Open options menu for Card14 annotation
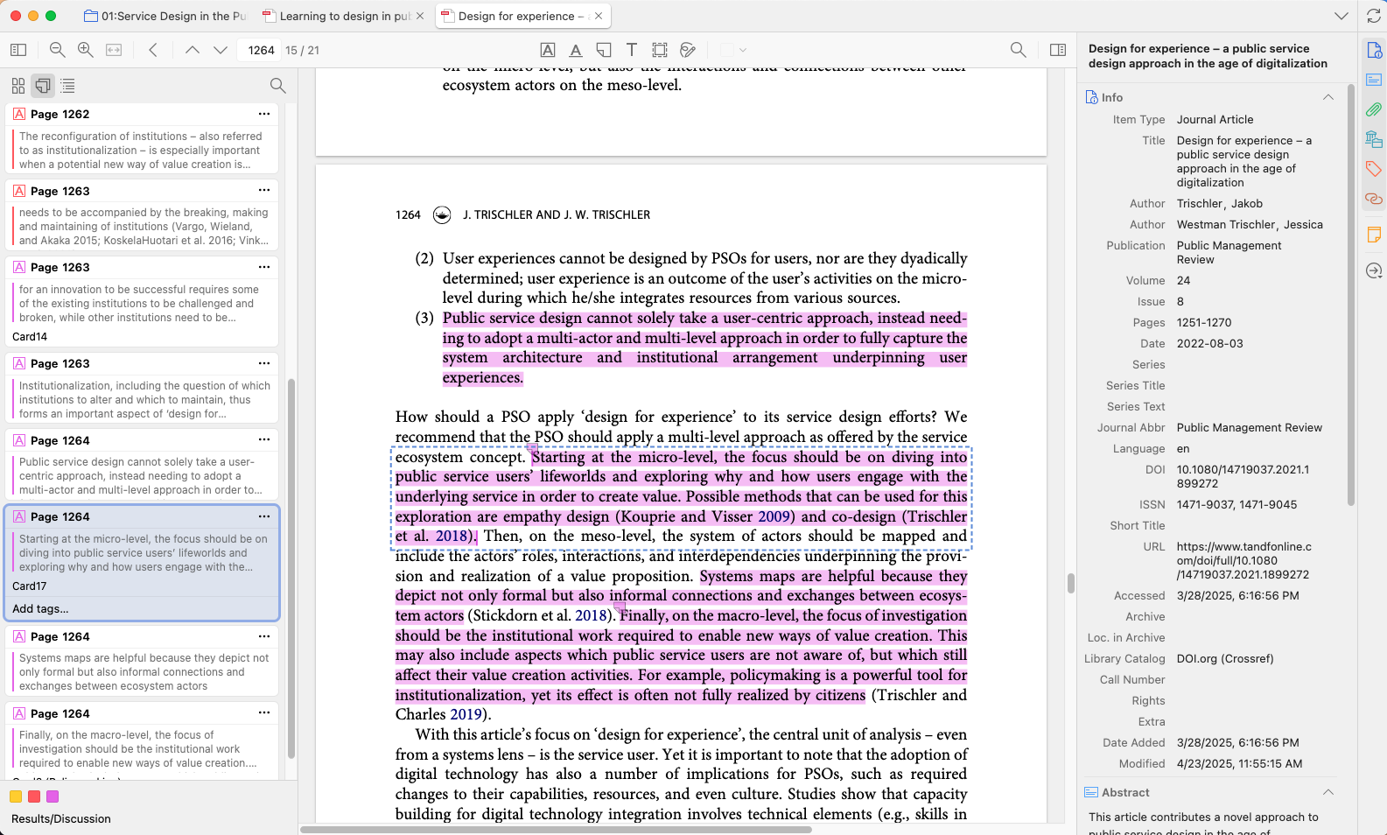 pos(264,266)
